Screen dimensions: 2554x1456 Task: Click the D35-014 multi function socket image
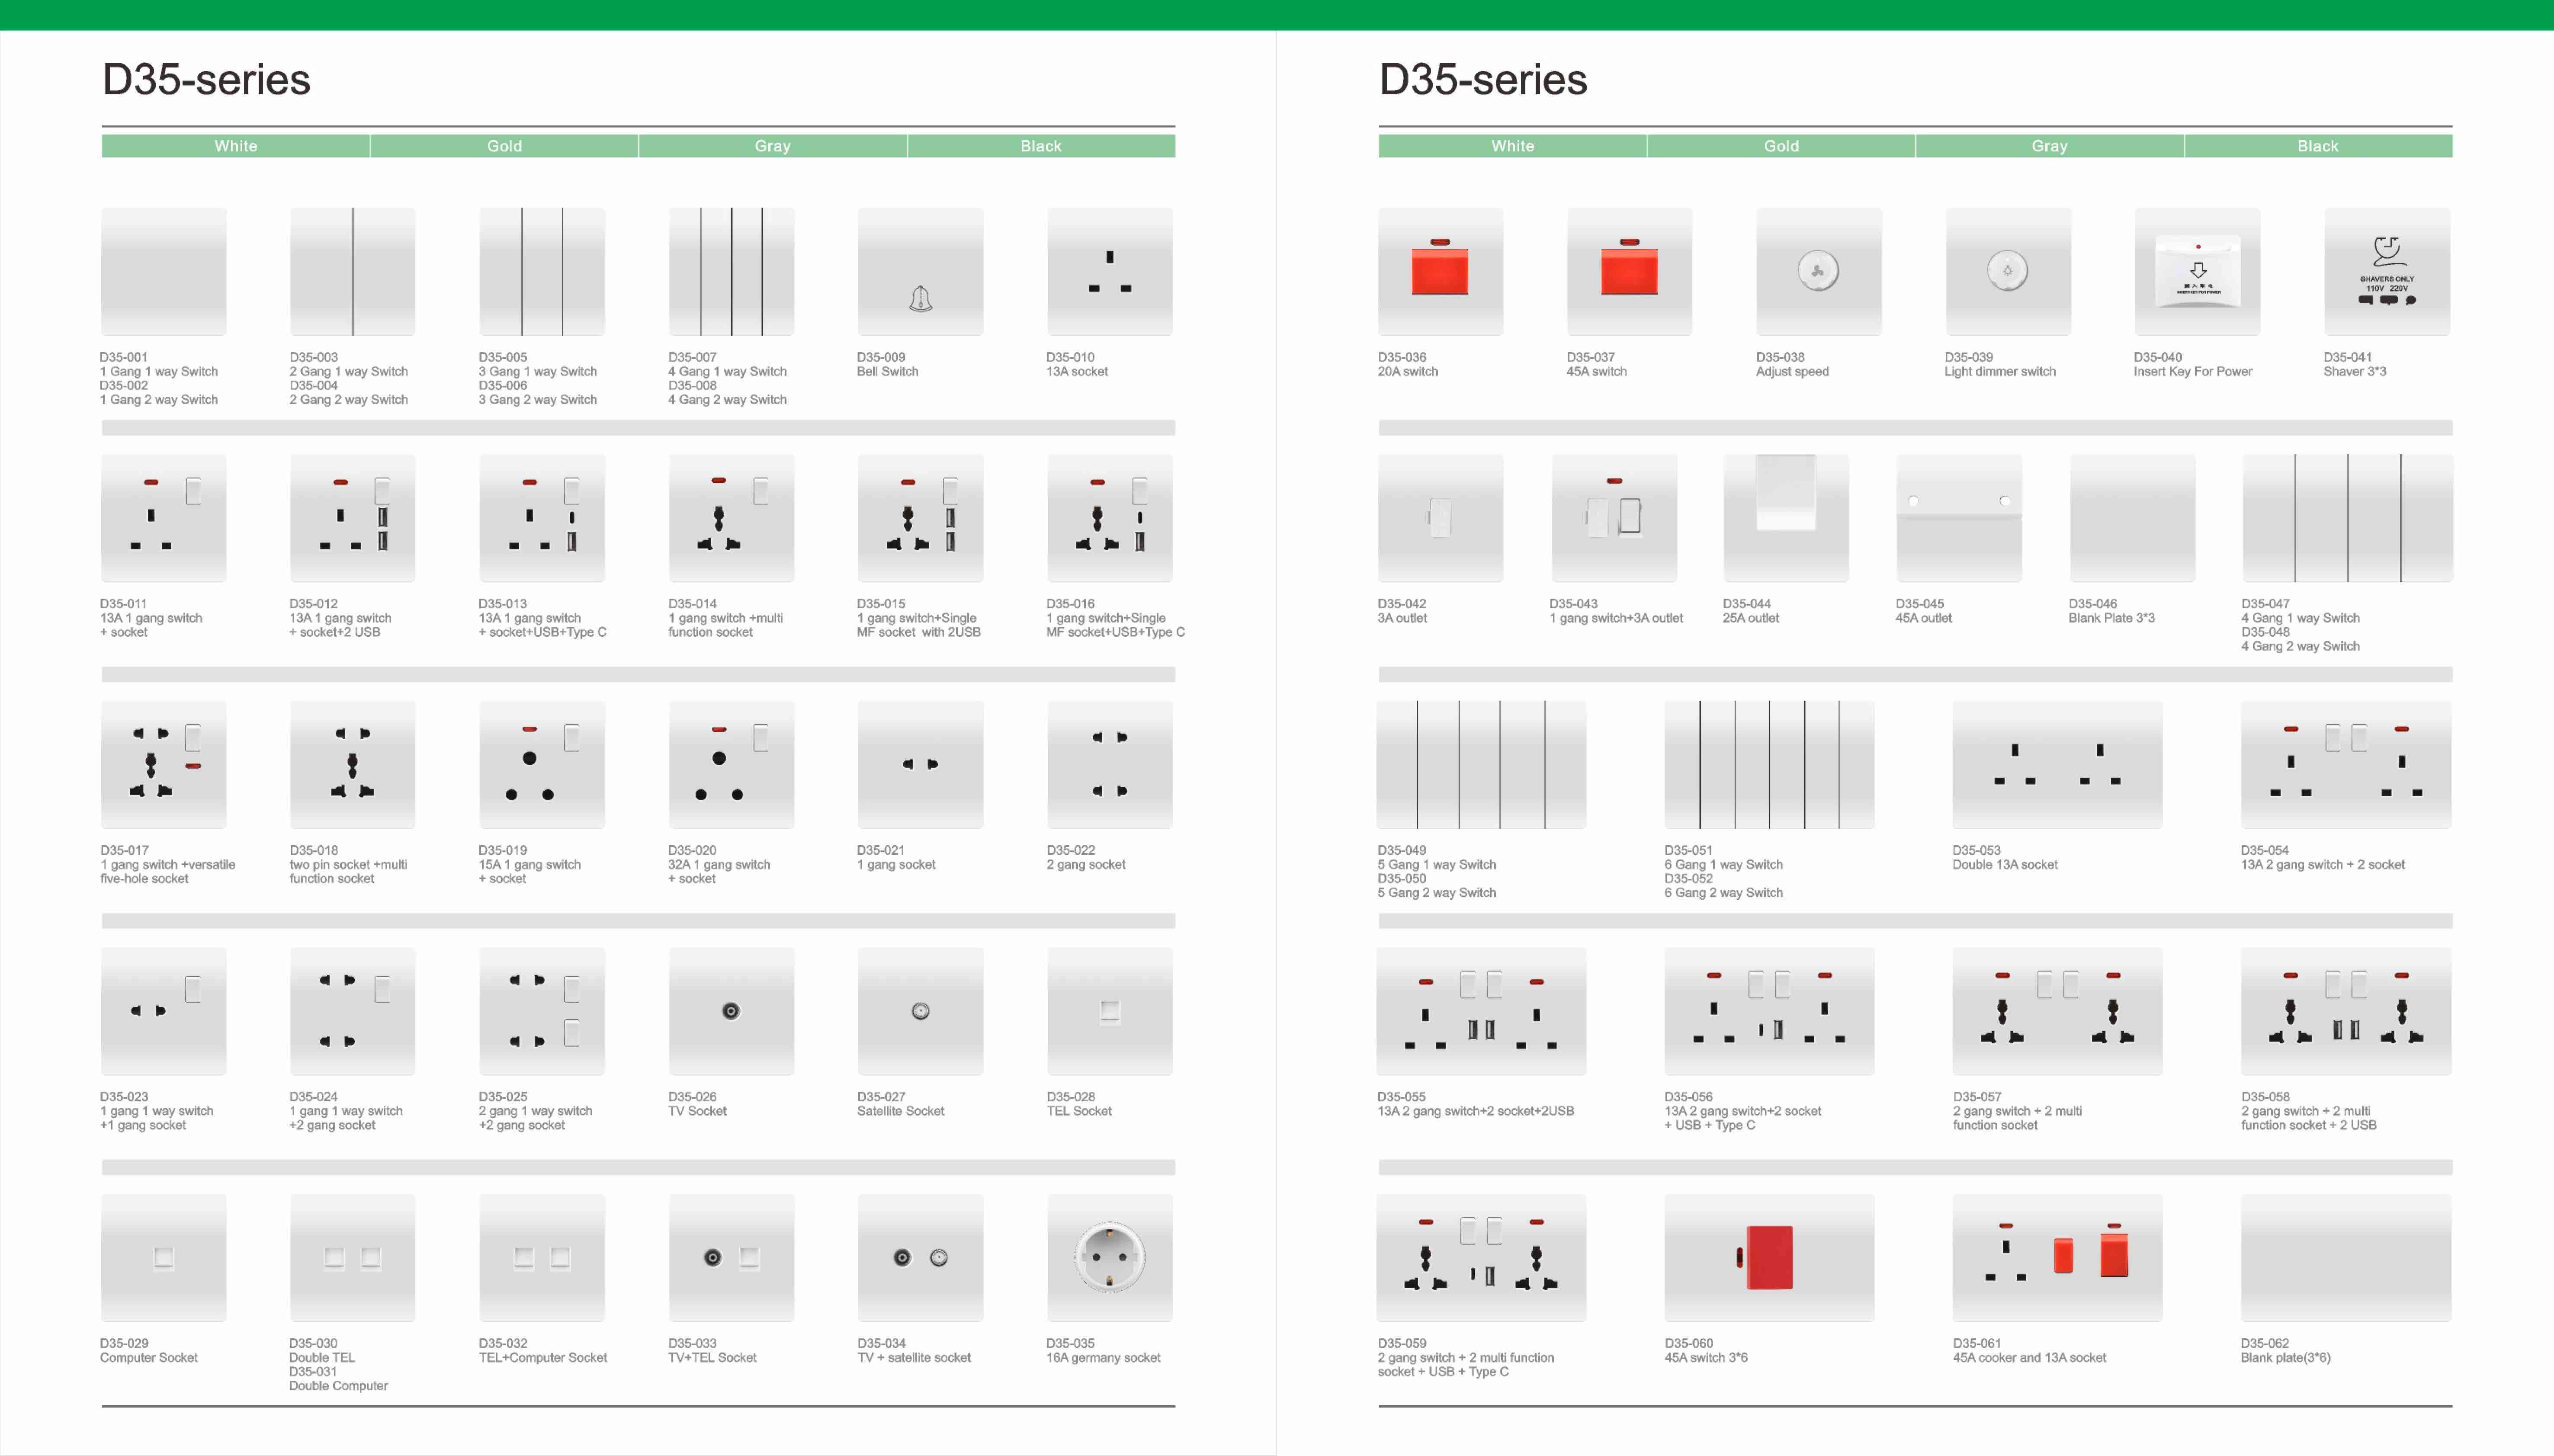731,518
